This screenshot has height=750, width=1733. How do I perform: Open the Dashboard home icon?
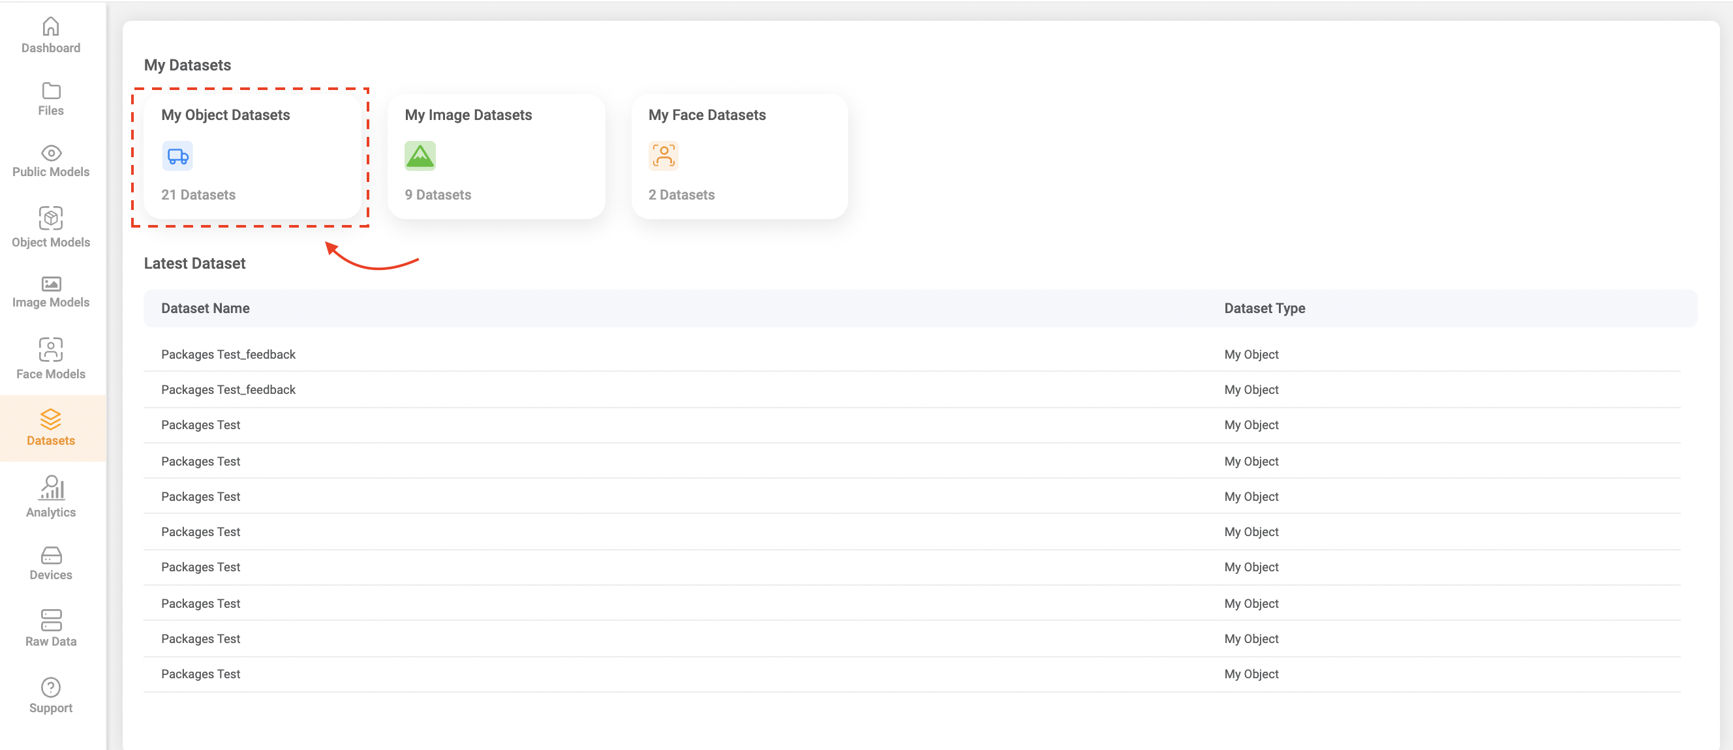[x=50, y=26]
